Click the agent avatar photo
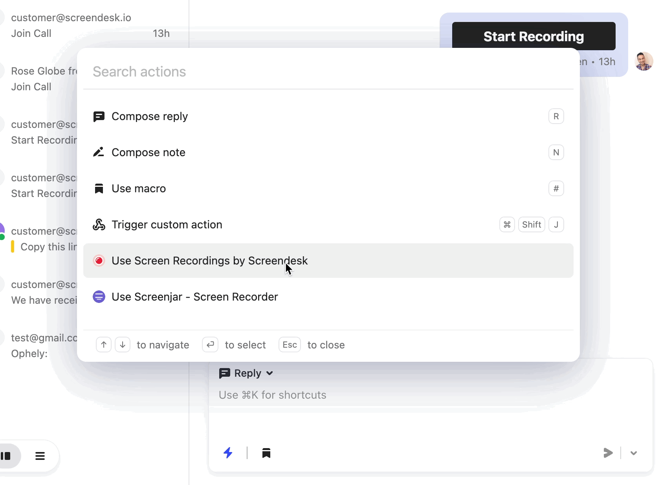 pos(643,61)
